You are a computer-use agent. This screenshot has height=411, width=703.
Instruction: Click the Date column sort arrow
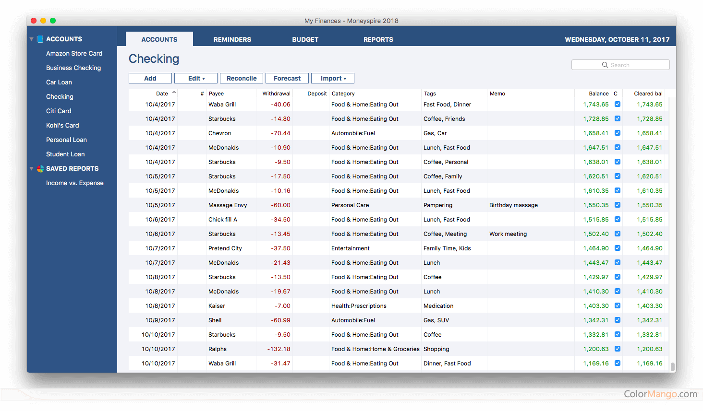pyautogui.click(x=174, y=93)
